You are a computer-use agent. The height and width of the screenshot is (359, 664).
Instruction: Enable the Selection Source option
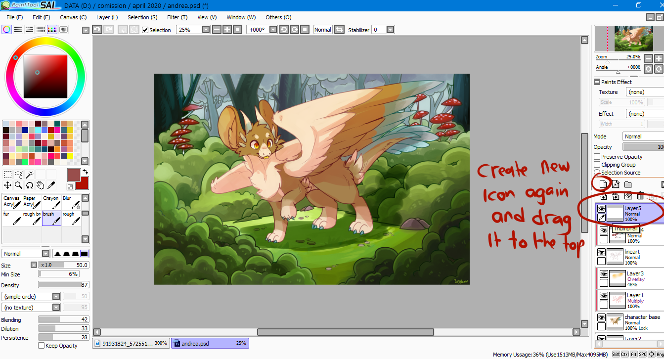point(597,173)
